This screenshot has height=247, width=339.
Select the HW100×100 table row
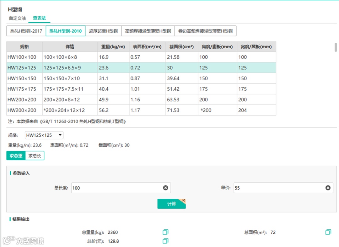141,57
